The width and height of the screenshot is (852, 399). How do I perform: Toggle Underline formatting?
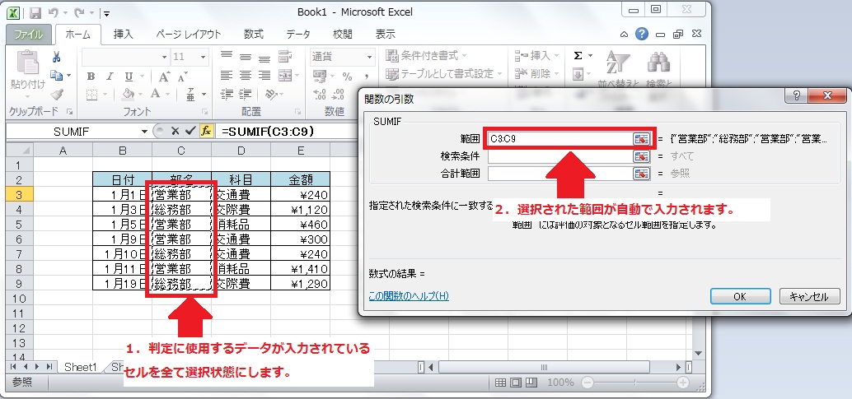coord(129,77)
